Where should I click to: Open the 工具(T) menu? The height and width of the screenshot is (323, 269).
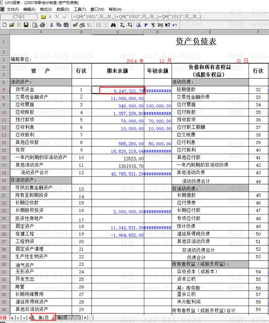click(x=80, y=9)
